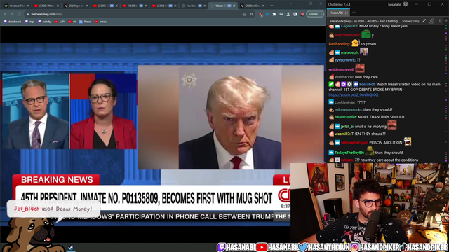The image size is (449, 252).
Task: Open the Chrome profile avatar
Action: coord(302,14)
